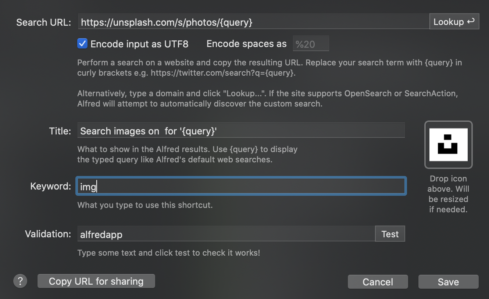The height and width of the screenshot is (299, 489).
Task: Click the 'Drop icon above' caption
Action: 448,194
